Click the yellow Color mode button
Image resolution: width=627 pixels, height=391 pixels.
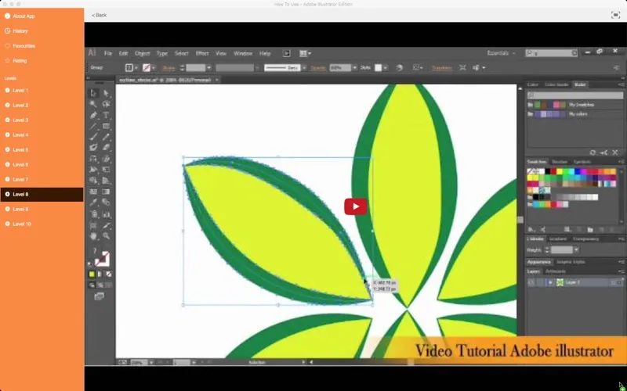(92, 274)
